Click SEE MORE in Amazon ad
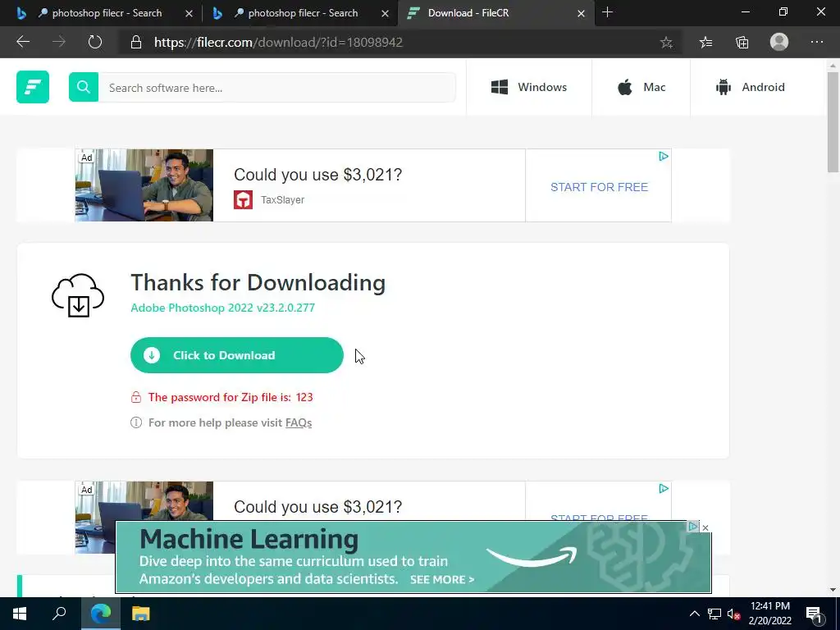 point(442,580)
